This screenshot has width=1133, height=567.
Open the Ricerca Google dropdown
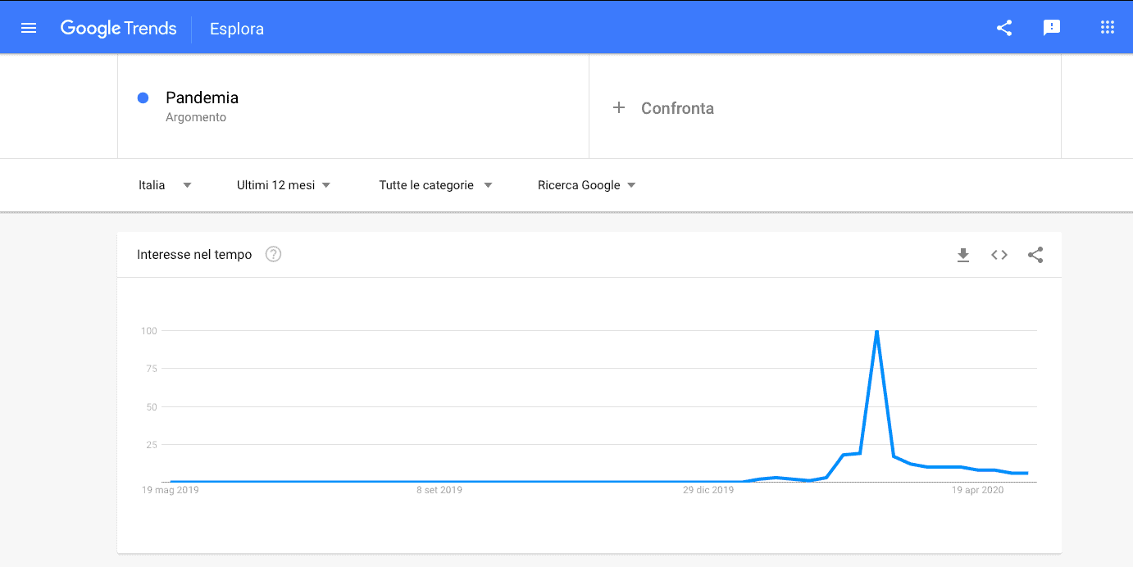586,185
